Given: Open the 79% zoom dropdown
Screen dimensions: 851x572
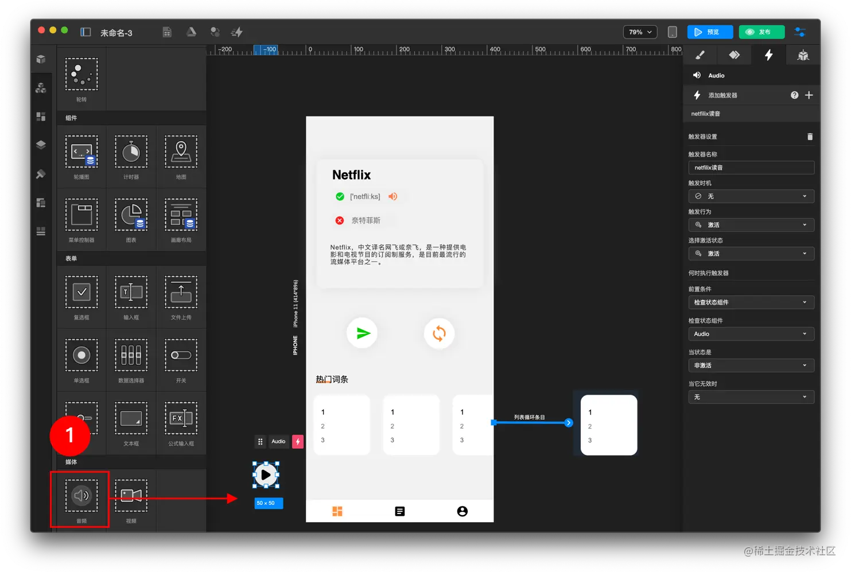Looking at the screenshot, I should (x=640, y=32).
